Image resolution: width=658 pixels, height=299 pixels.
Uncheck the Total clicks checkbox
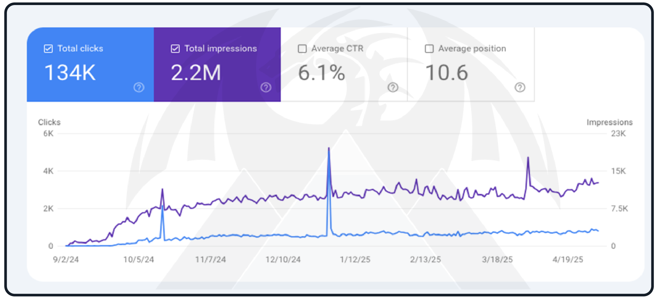48,49
